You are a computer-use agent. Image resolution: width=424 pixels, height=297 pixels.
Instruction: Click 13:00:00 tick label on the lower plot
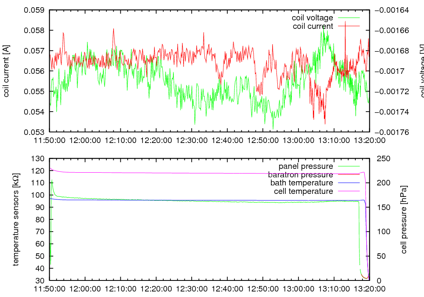click(x=298, y=288)
